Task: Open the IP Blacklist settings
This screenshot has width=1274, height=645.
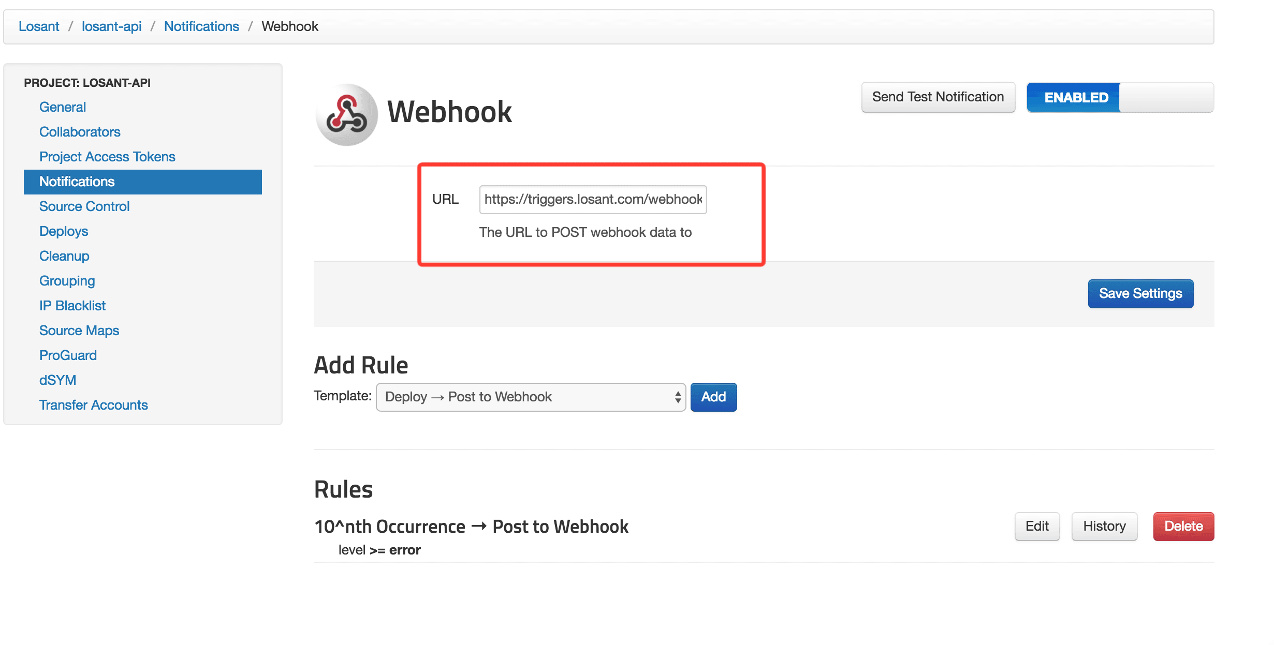Action: point(72,306)
